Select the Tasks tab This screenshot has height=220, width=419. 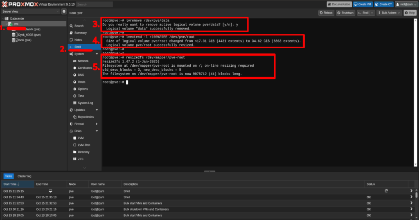9,176
